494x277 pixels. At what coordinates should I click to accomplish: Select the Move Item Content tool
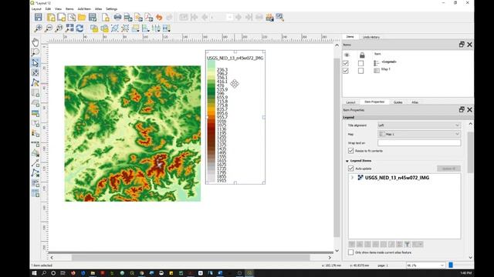36,72
